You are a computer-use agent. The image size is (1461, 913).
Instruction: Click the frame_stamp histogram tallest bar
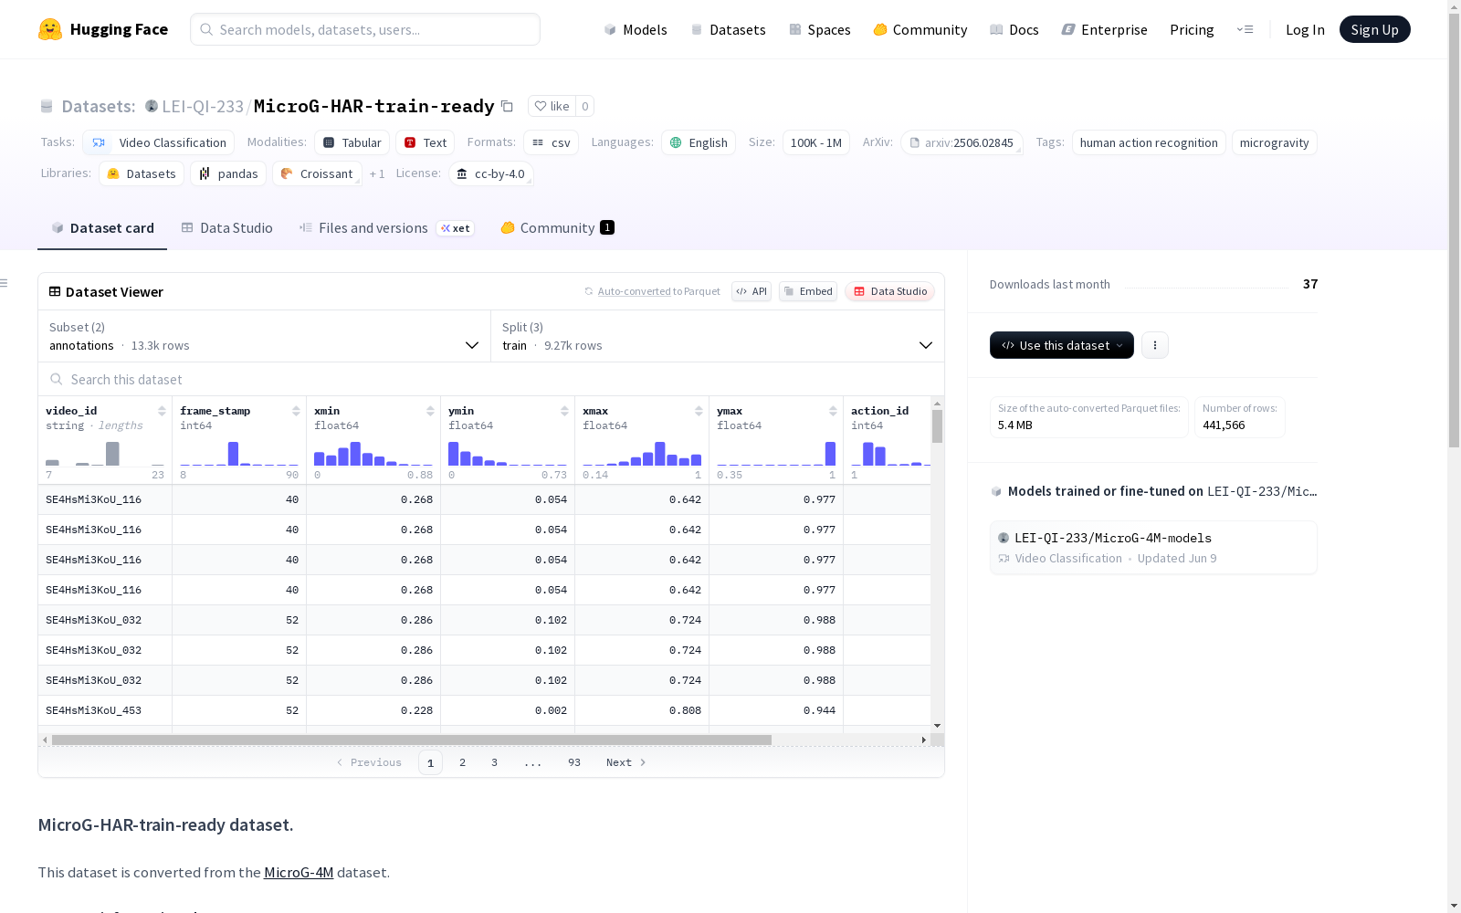233,454
